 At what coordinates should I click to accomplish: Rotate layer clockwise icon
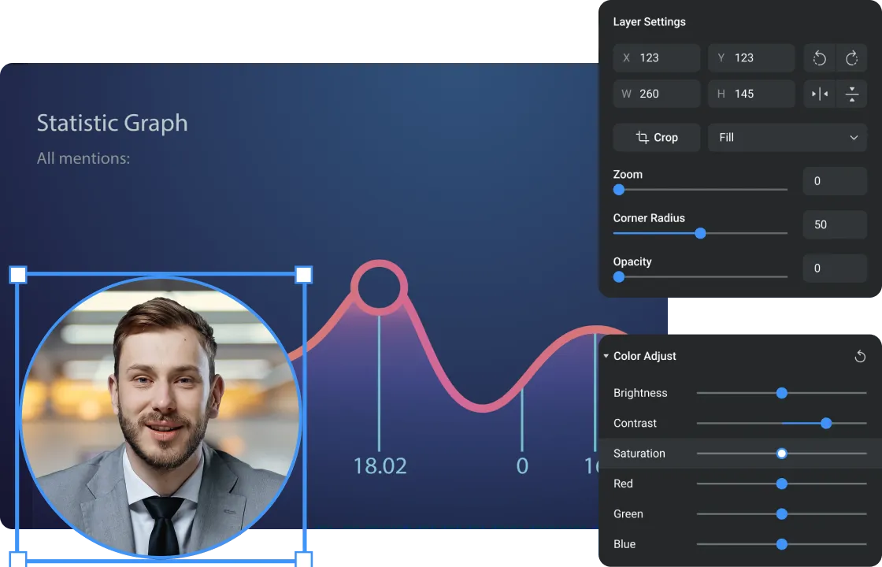tap(851, 58)
